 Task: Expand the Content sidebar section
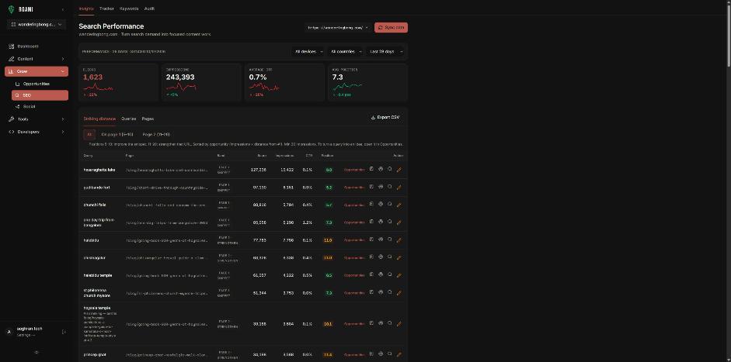(x=37, y=59)
